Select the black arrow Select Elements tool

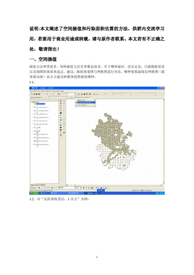tap(61, 125)
